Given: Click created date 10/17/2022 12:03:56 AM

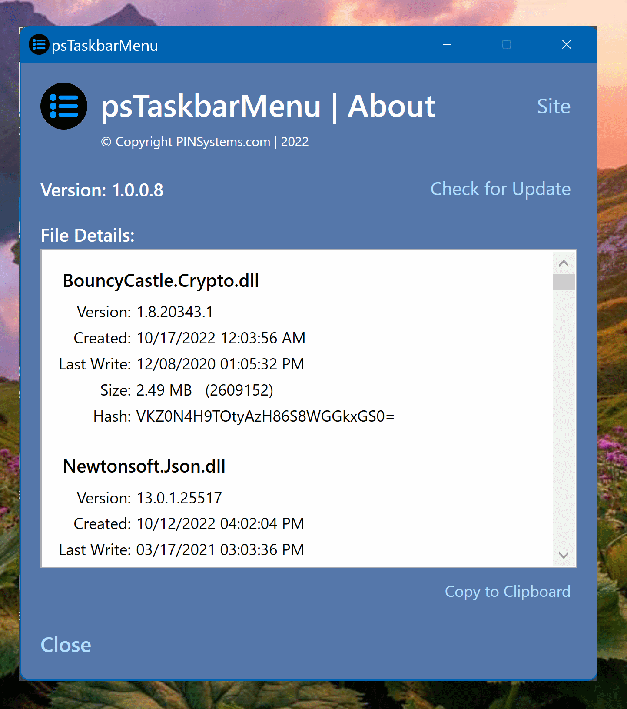Looking at the screenshot, I should pyautogui.click(x=221, y=338).
